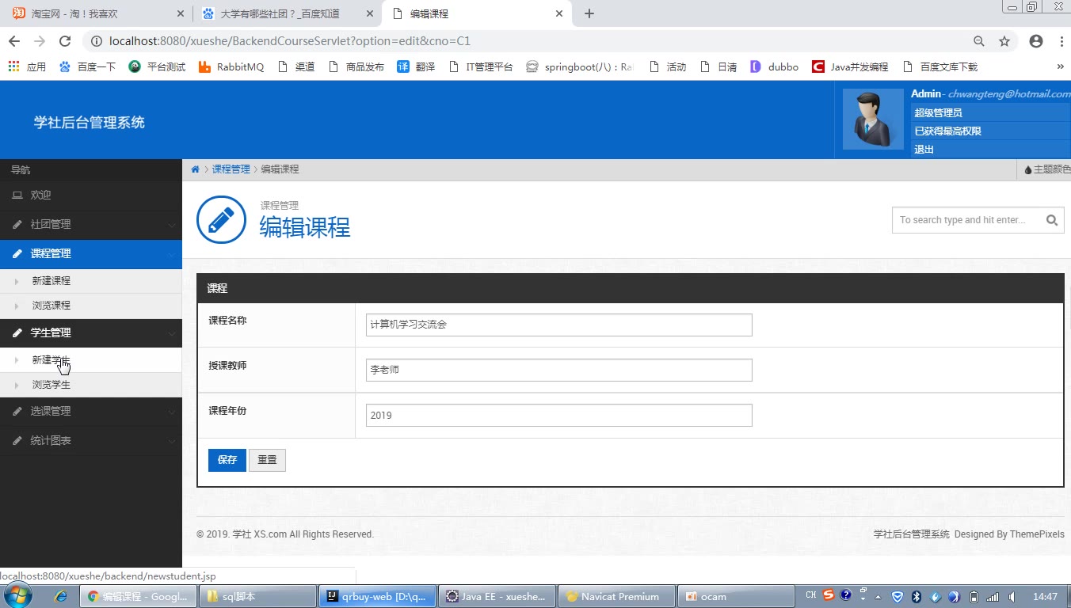Go back to the previous browser page

coord(13,41)
